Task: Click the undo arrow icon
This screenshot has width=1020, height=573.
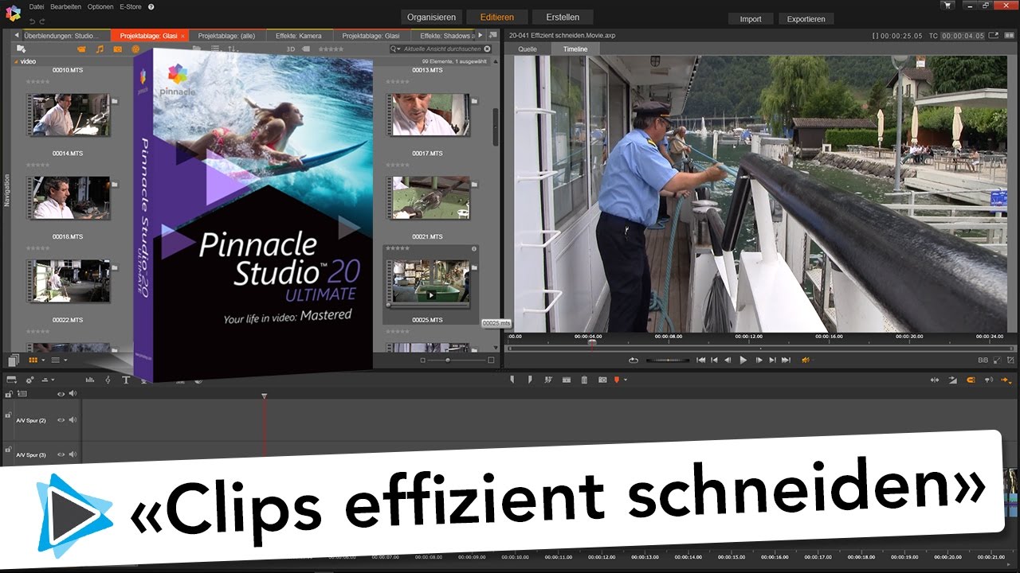Action: pyautogui.click(x=33, y=20)
